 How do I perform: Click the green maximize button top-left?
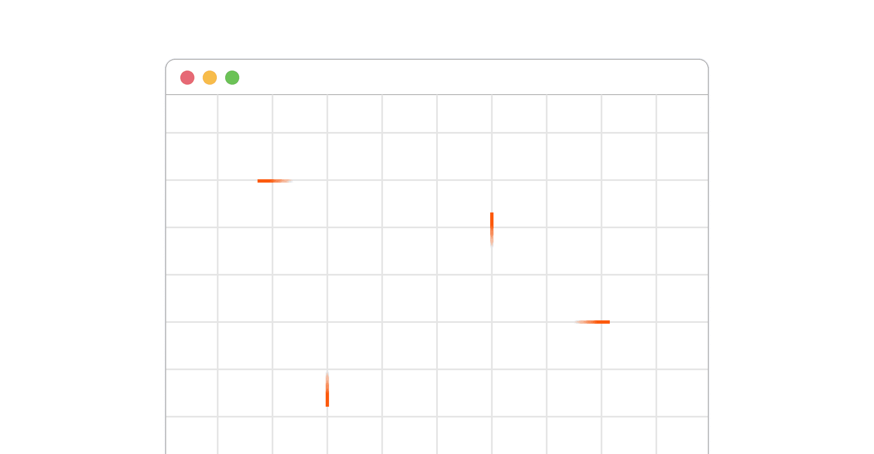[233, 77]
